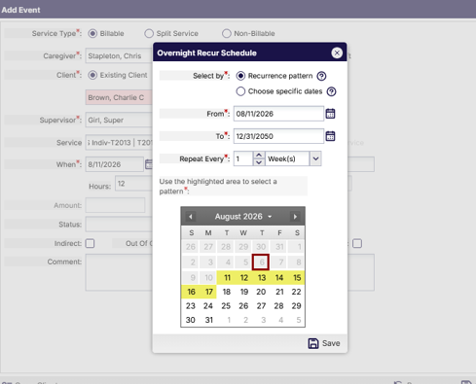Select August 17 in calendar
This screenshot has height=384, width=476.
tap(208, 292)
